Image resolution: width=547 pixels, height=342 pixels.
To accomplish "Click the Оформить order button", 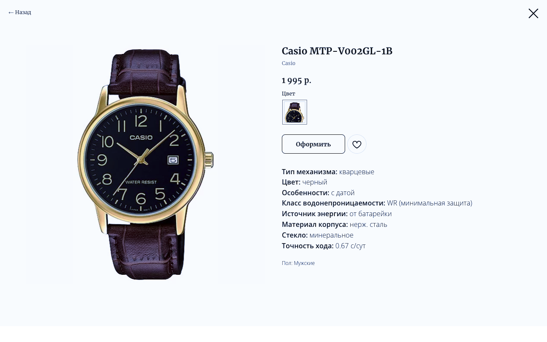I will (x=313, y=144).
